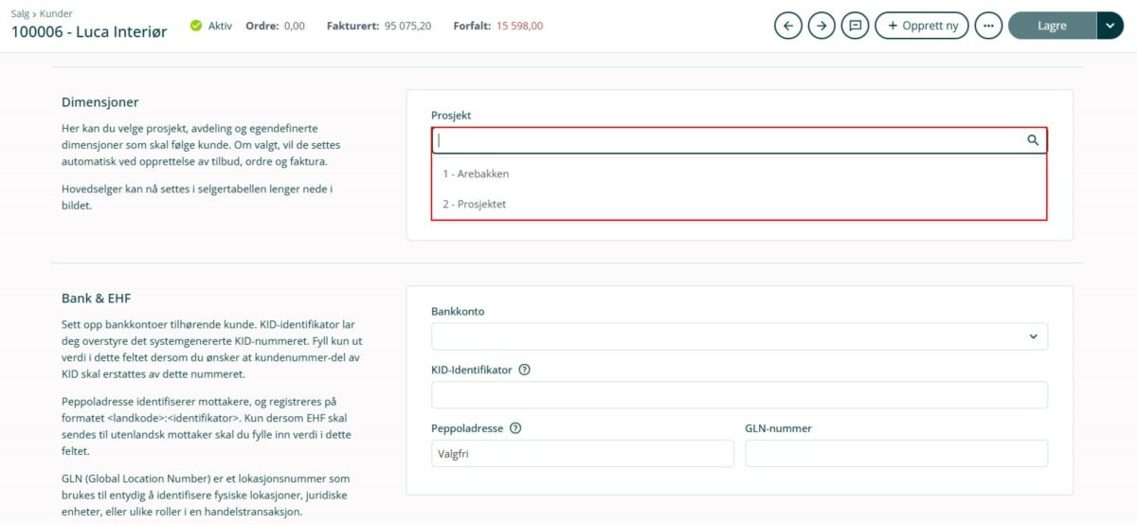Show help for Peppoladresse

click(515, 428)
